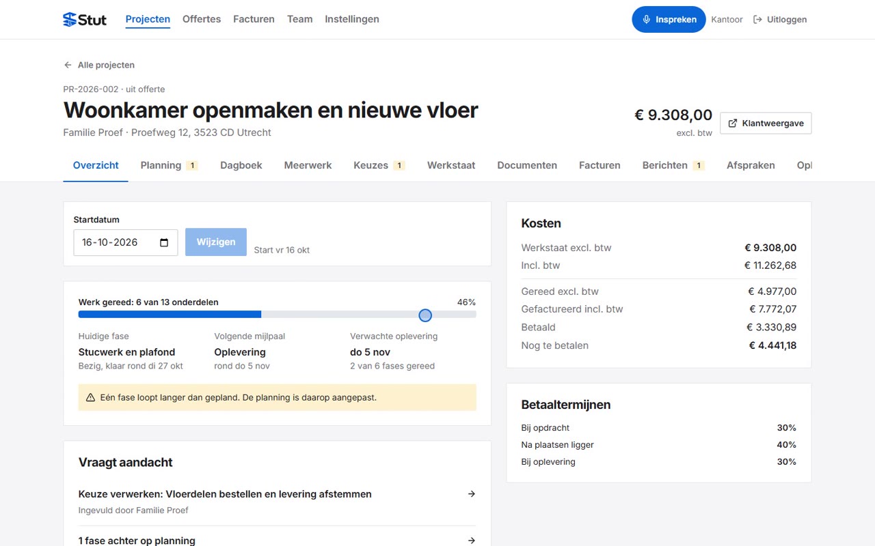Click the Stucwerk en plafond phase text
This screenshot has width=875, height=546.
(126, 352)
